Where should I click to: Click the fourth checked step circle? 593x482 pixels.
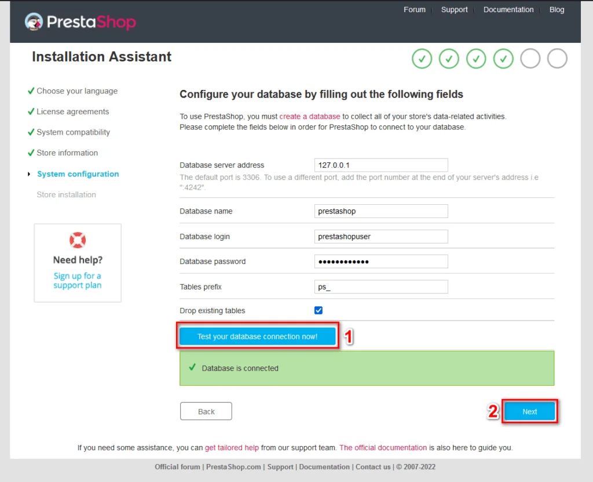tap(503, 59)
